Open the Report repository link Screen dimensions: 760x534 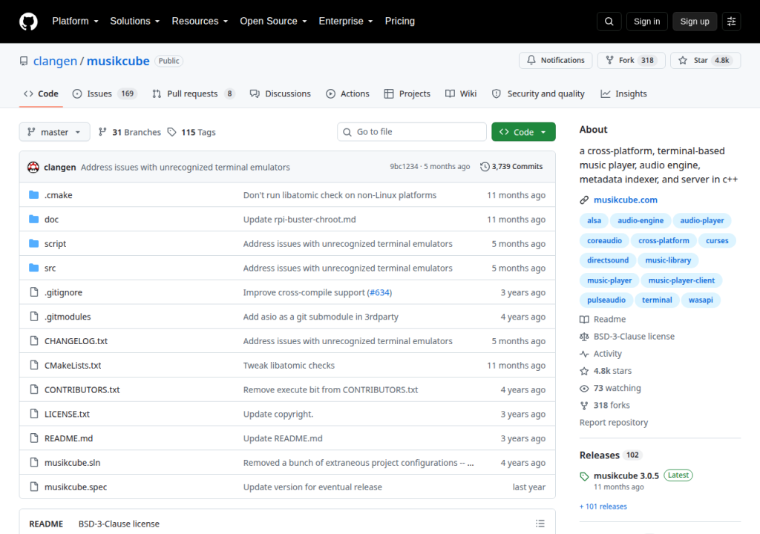pos(614,423)
